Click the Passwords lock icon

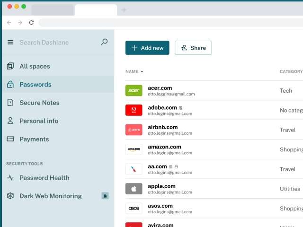coord(10,84)
